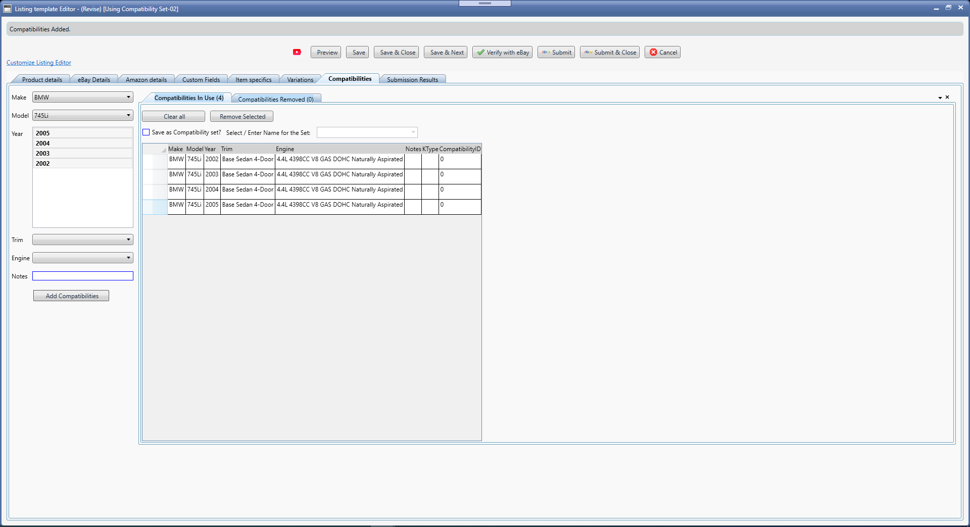Click the 2004 year cell in the grid
970x527 pixels.
(212, 192)
